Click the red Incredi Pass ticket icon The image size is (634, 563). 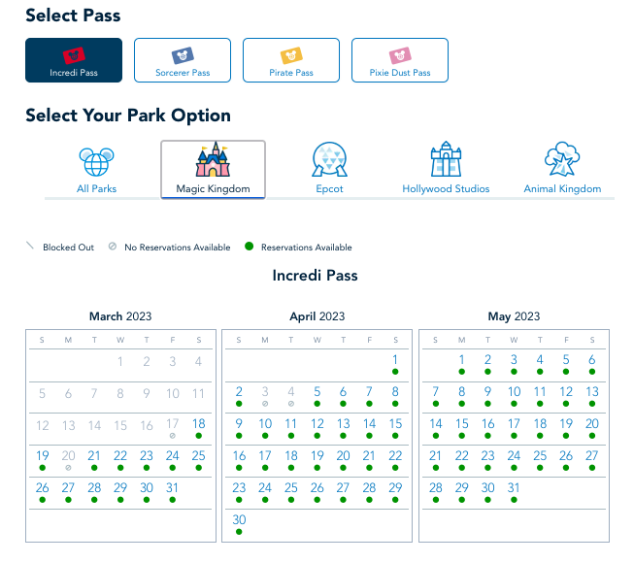pos(74,55)
